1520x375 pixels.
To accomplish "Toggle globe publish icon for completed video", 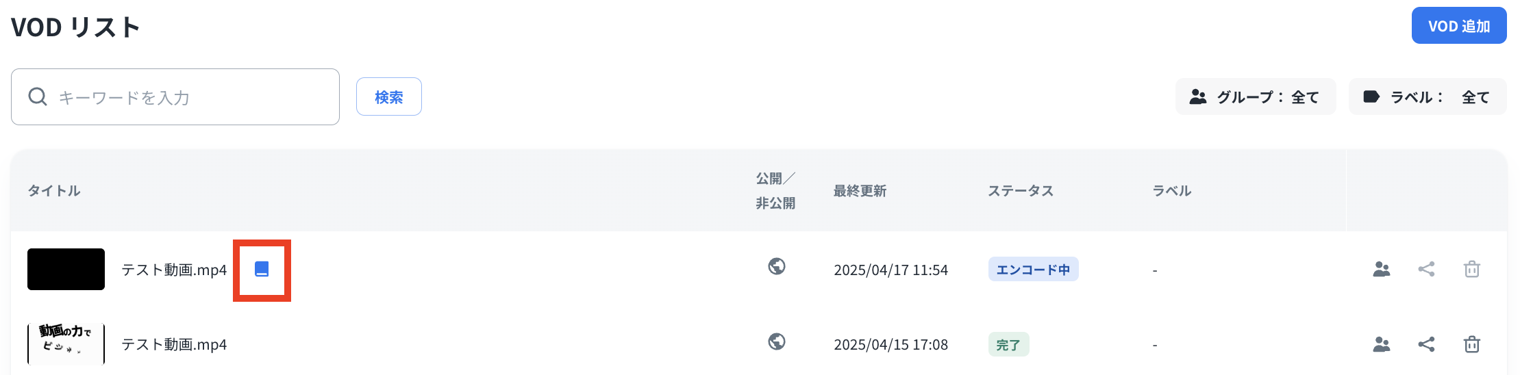I will 776,341.
